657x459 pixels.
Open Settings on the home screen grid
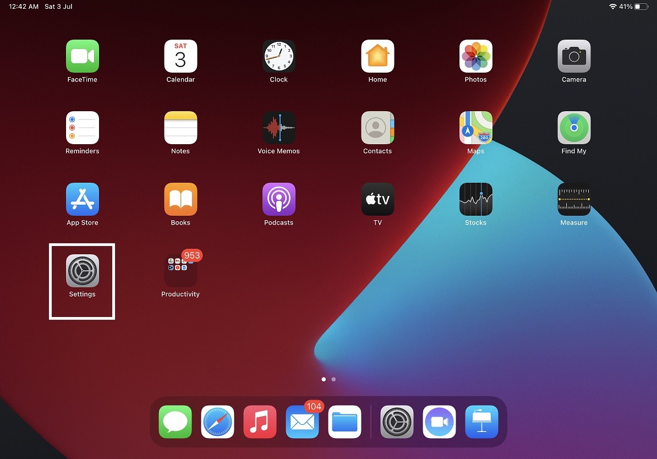click(83, 271)
